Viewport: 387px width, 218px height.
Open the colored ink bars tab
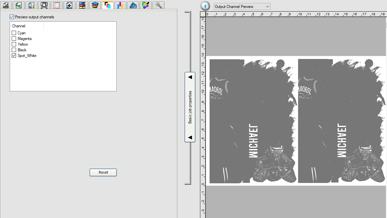coord(120,5)
